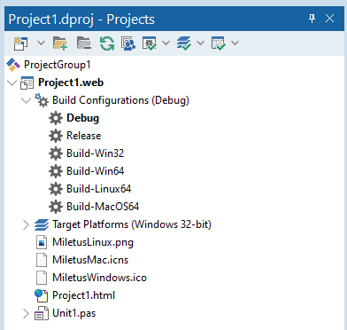Select Unit1.pas in the tree

click(x=73, y=313)
